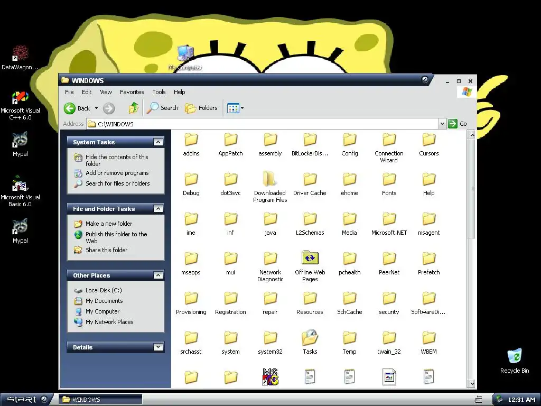
Task: Select the twain_32 folder
Action: [x=389, y=344]
